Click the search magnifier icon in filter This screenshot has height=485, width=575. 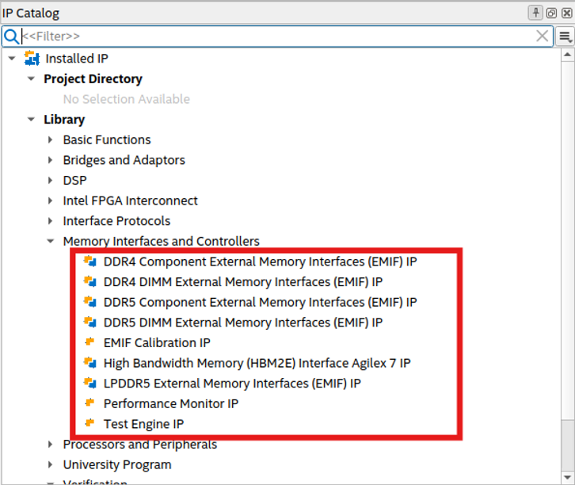pos(10,36)
